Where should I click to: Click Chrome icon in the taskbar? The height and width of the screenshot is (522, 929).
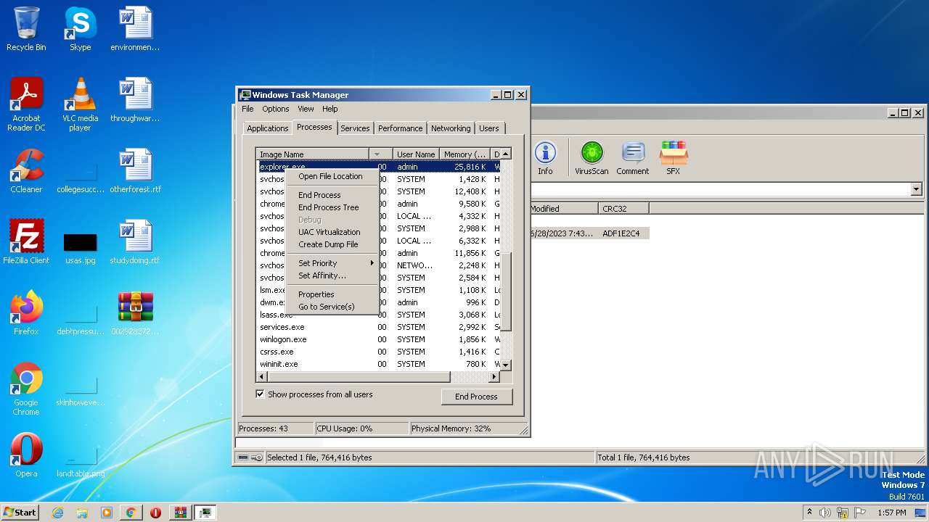point(131,513)
